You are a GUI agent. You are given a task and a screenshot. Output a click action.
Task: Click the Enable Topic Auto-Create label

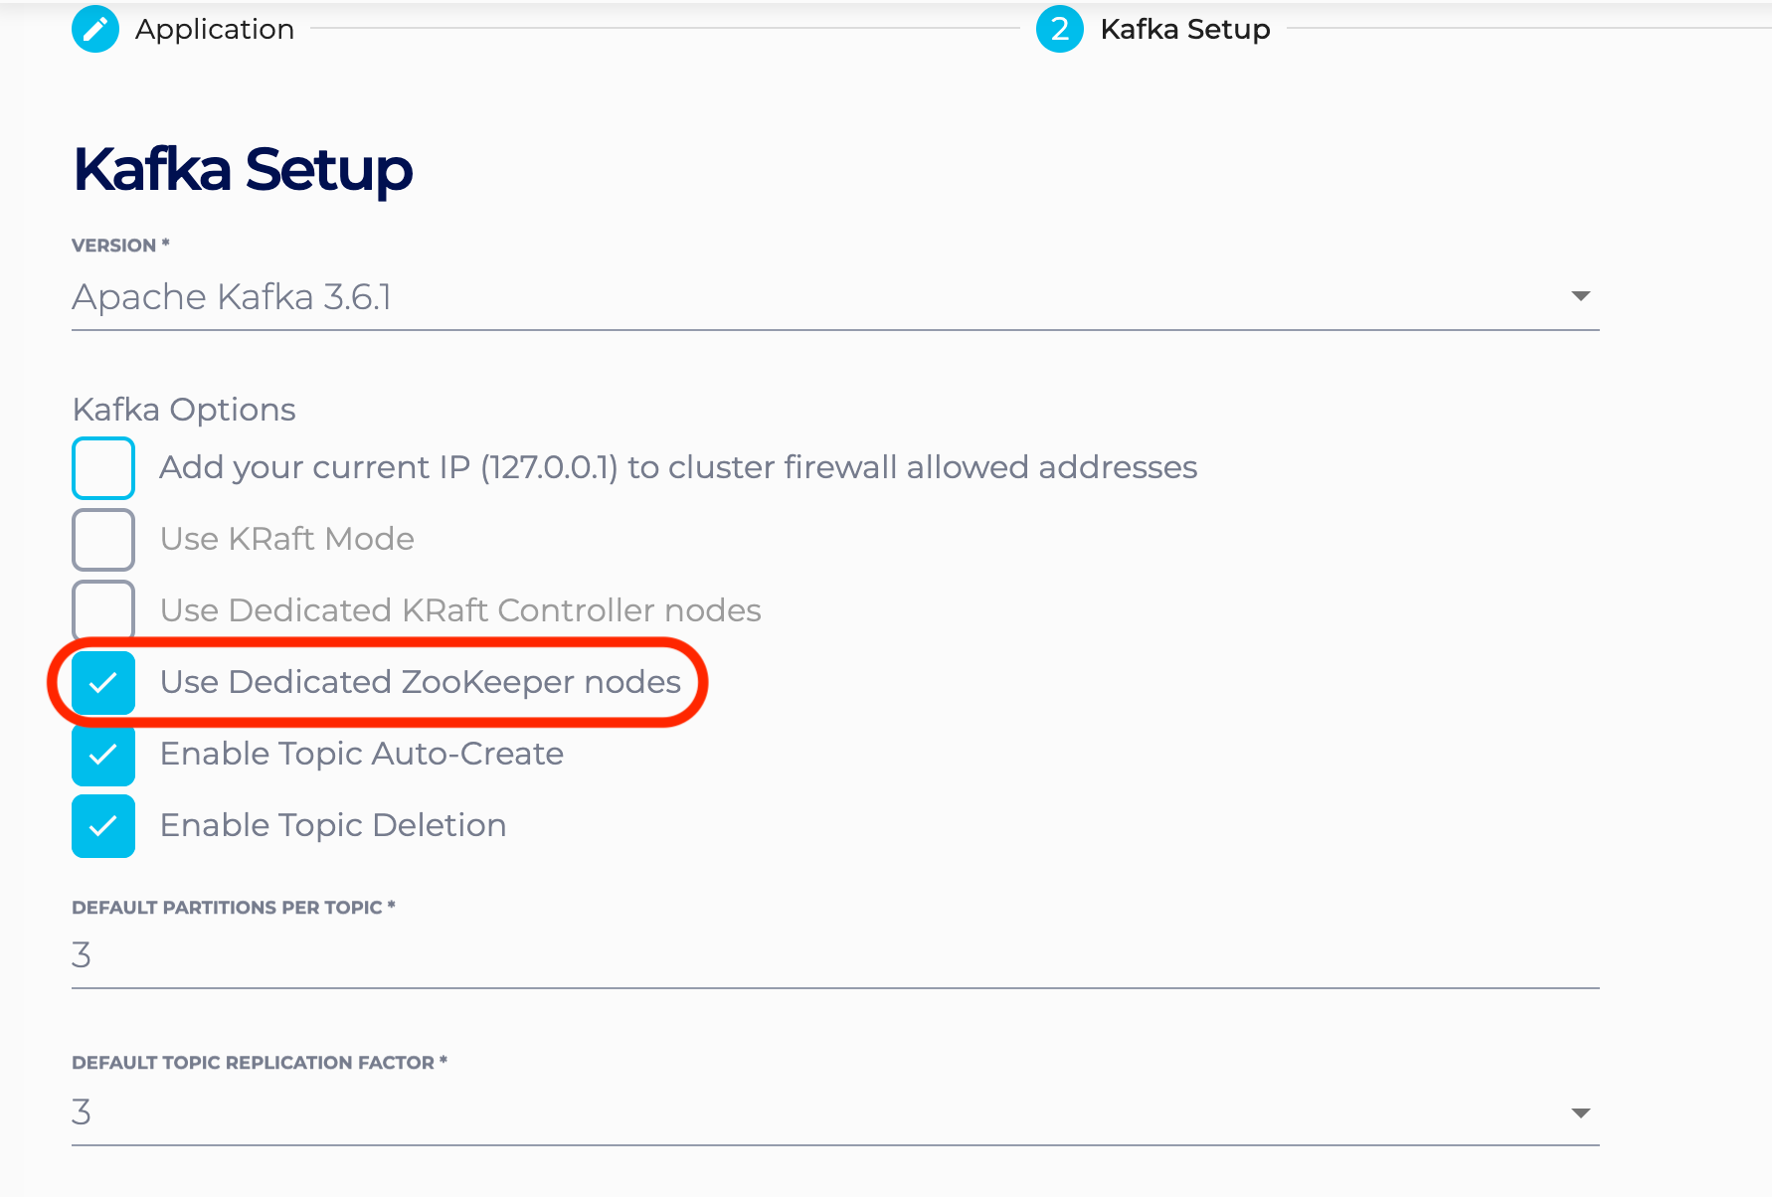coord(362,754)
